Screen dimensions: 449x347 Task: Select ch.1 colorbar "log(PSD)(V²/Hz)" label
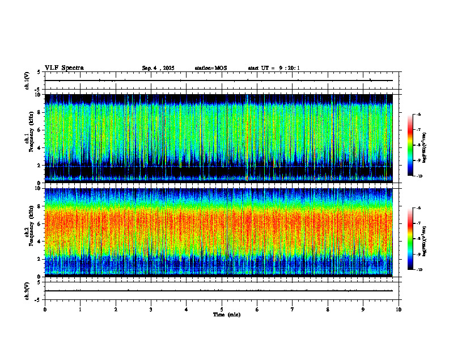425,147
